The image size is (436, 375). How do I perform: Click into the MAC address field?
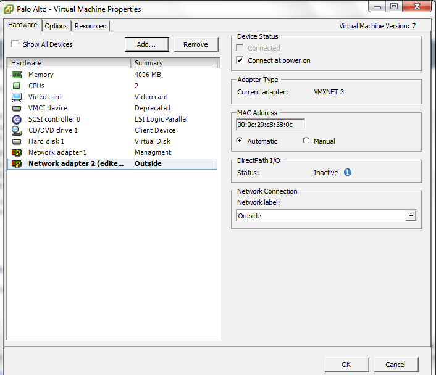pos(270,125)
